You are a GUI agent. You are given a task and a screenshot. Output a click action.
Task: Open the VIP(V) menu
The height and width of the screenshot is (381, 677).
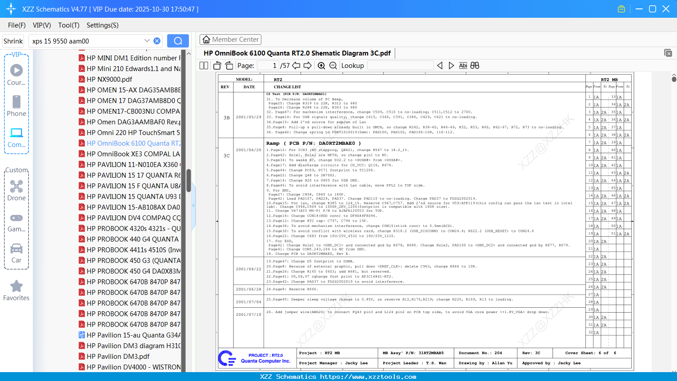point(42,25)
